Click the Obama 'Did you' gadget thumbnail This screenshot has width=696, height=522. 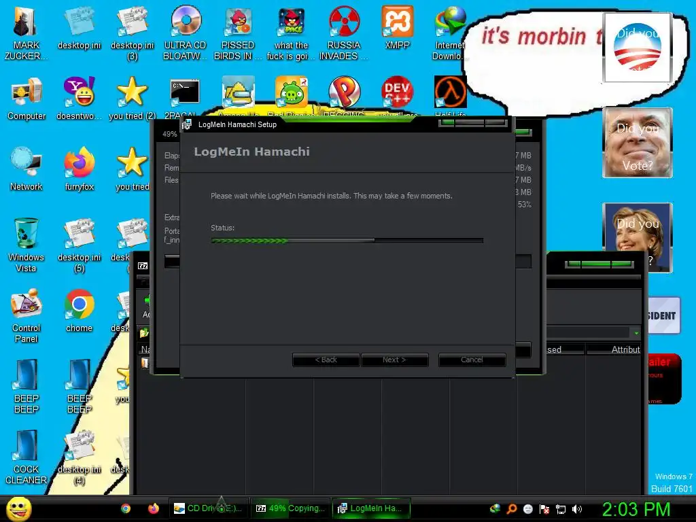click(x=637, y=47)
